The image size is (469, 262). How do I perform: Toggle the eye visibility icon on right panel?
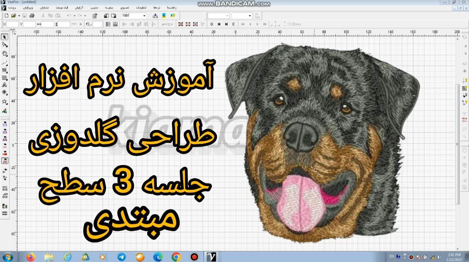click(x=465, y=71)
